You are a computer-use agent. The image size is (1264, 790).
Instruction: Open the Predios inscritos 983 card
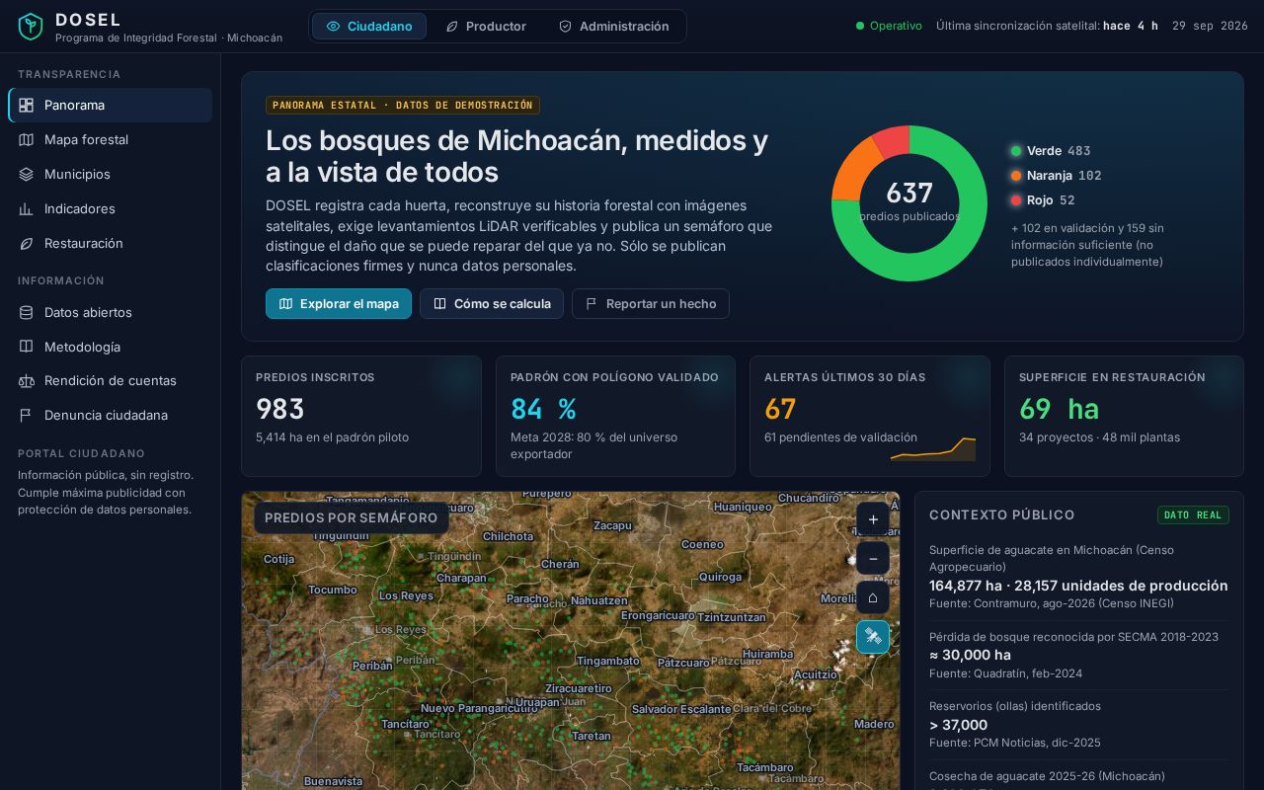pos(361,417)
